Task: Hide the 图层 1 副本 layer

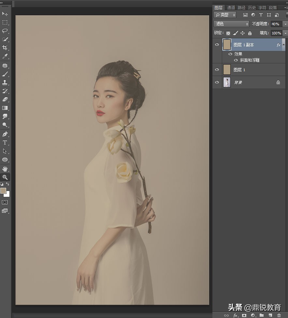Action: click(x=217, y=45)
